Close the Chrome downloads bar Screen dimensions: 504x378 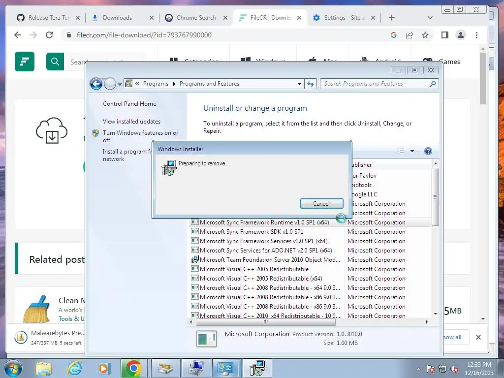pos(478,337)
